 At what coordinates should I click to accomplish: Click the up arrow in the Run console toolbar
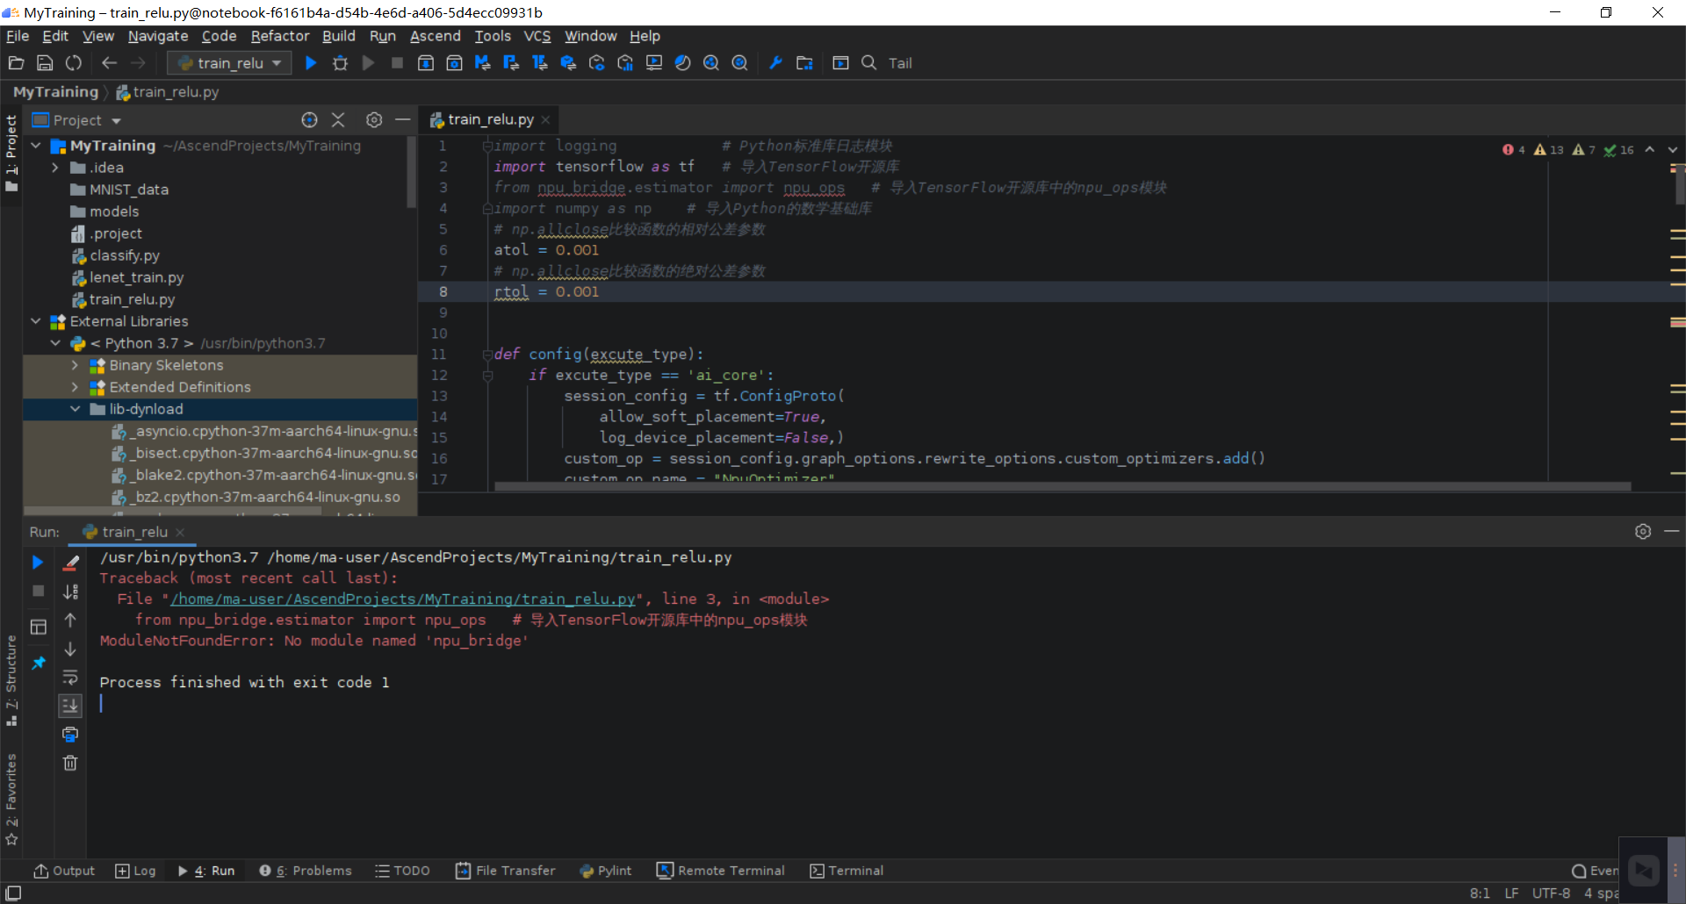click(x=70, y=621)
